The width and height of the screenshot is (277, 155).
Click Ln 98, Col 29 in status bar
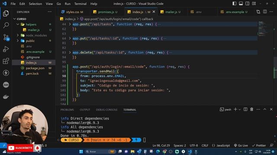[161, 146]
